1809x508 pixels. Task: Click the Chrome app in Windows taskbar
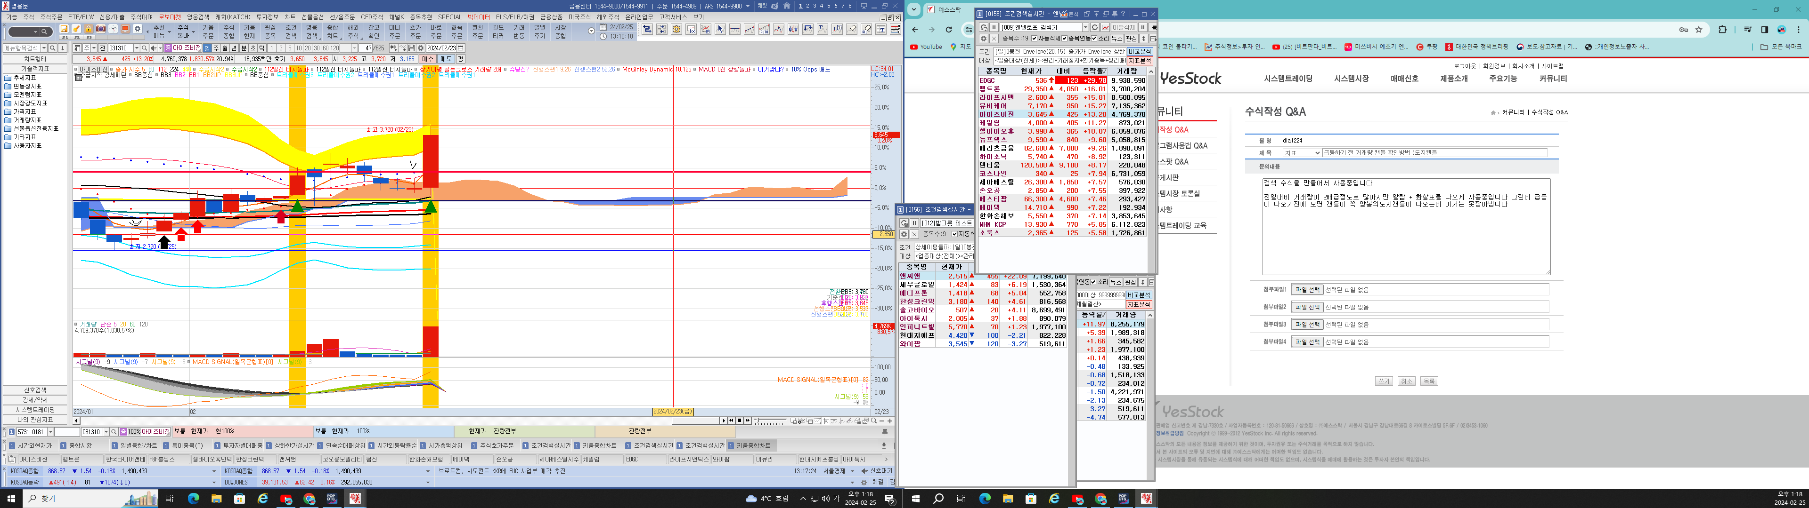(x=309, y=499)
